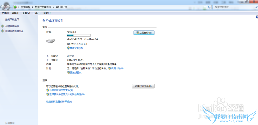Open the 查看(V) menu

(26, 13)
